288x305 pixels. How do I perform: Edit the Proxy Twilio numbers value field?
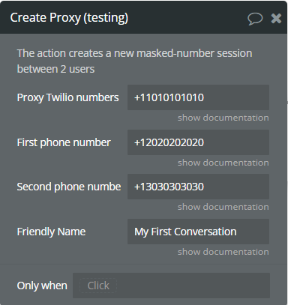[198, 97]
